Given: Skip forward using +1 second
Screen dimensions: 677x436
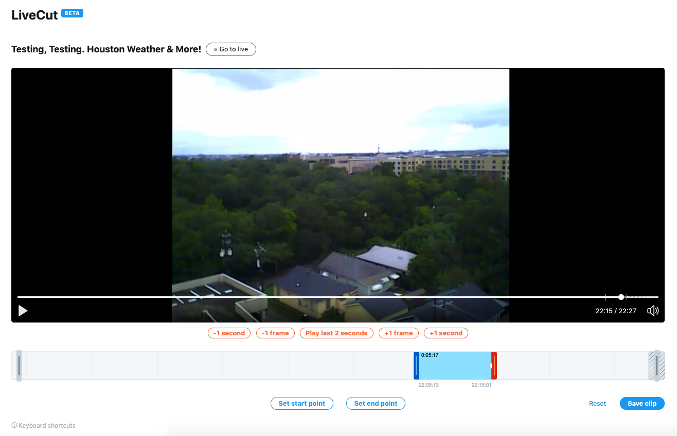Looking at the screenshot, I should coord(446,333).
